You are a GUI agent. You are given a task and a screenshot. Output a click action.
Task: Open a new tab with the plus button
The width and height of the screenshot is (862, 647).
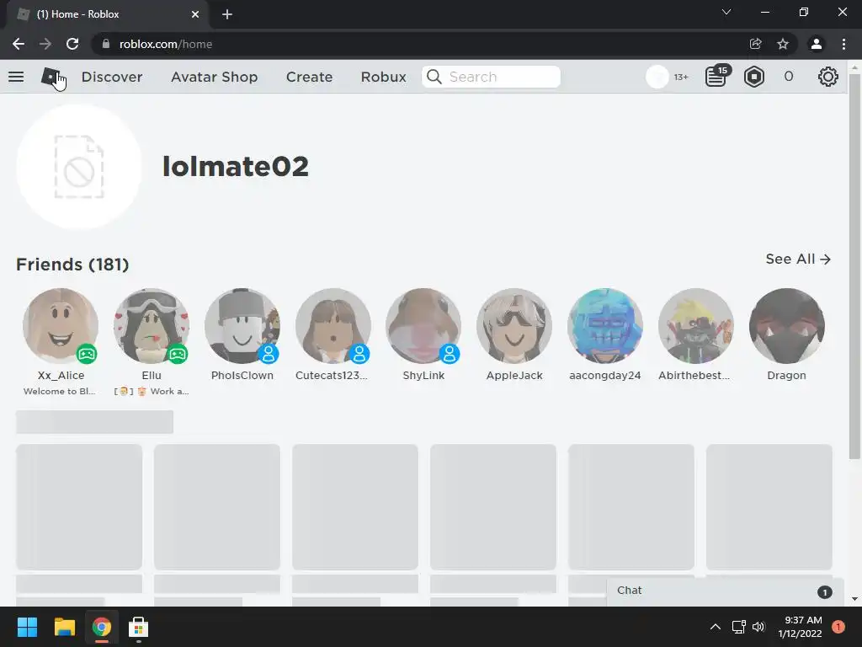227,14
